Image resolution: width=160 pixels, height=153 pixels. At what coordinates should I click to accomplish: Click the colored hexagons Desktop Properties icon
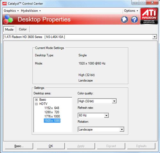8,19
